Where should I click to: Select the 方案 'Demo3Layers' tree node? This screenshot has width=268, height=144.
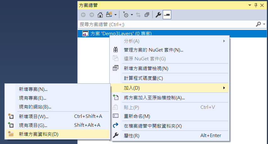click(121, 34)
